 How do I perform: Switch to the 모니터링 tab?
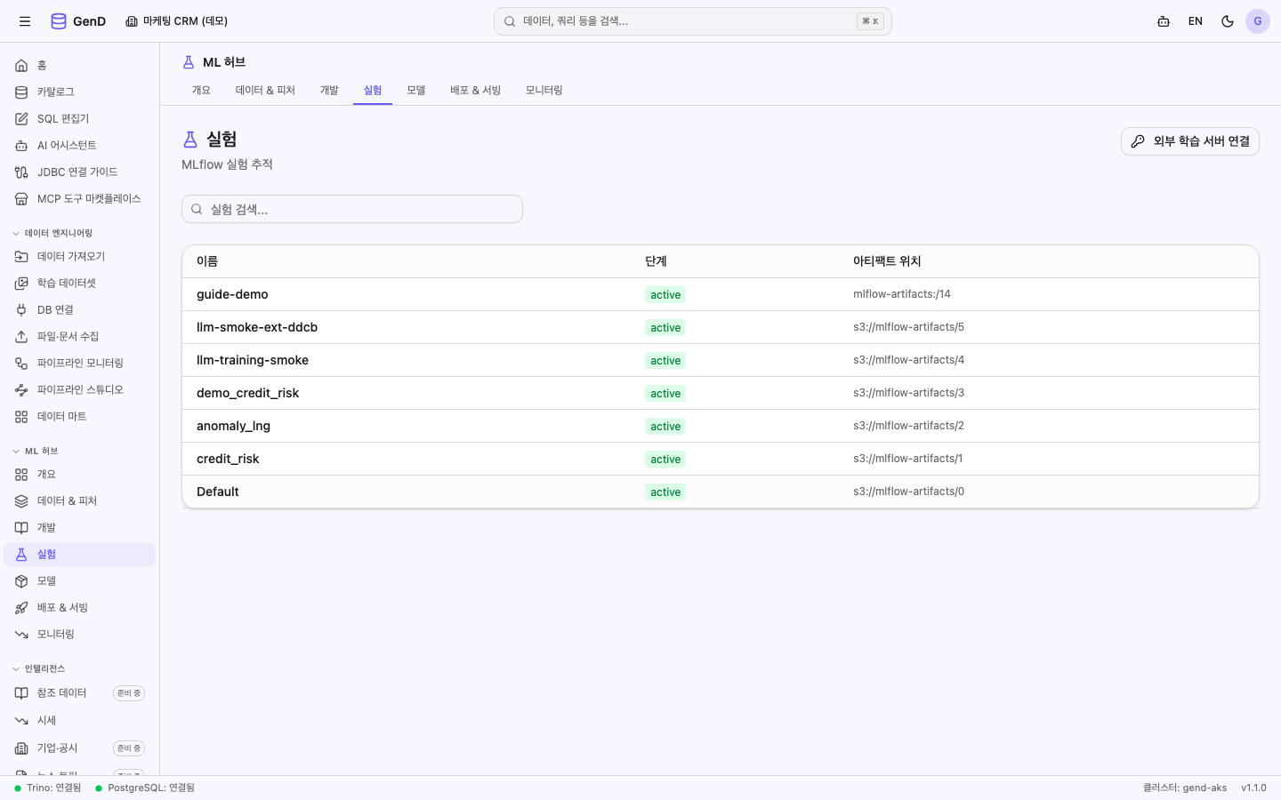coord(544,91)
